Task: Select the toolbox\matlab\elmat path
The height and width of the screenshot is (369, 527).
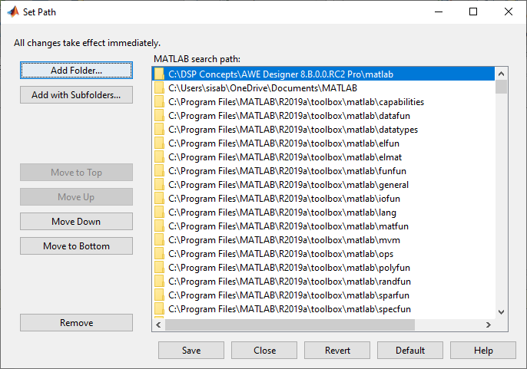Action: (324, 157)
